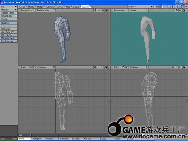
Task: Open current object name dropdown
Action: click(140, 7)
